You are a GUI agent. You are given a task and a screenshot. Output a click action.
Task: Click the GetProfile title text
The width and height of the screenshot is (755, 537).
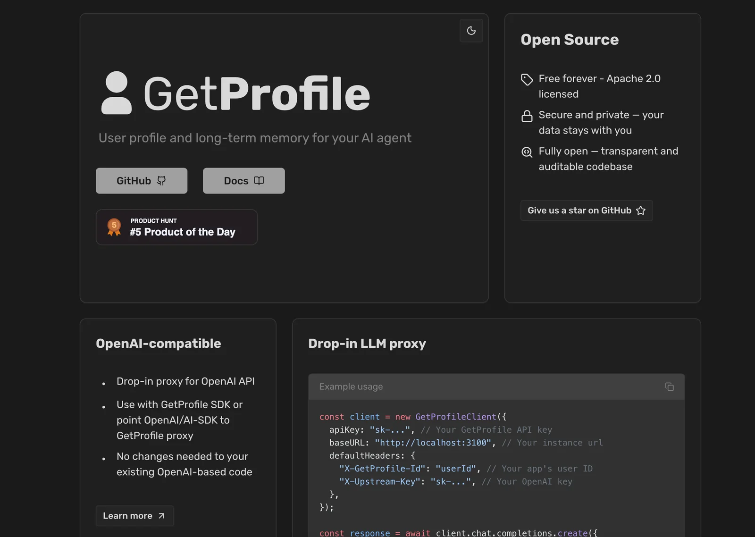click(257, 94)
